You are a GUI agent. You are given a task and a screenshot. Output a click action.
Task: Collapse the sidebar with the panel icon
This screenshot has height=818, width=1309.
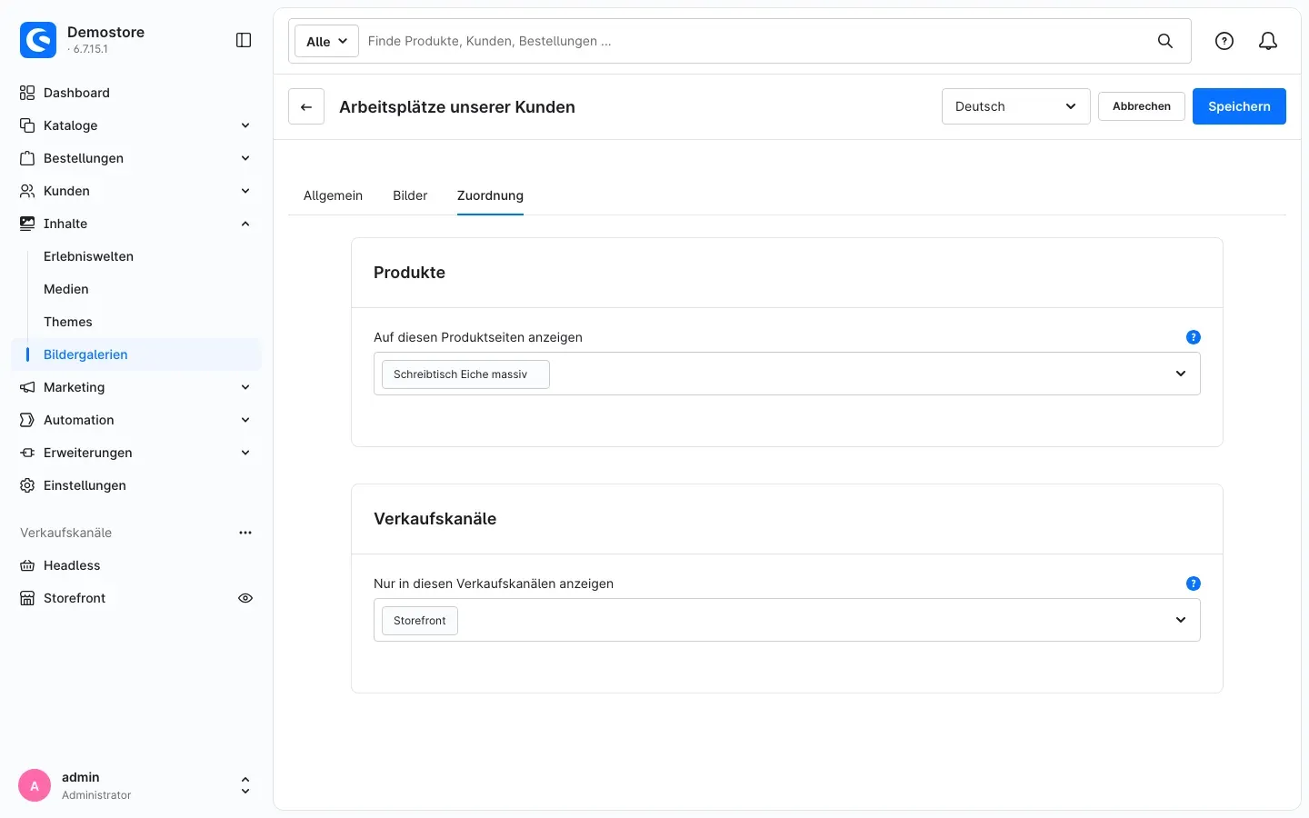click(244, 40)
